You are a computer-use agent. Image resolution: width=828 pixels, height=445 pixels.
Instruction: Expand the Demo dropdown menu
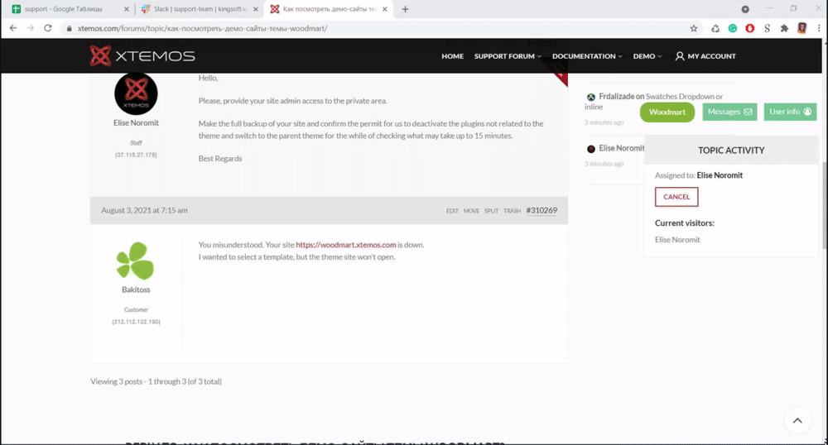[x=647, y=56]
